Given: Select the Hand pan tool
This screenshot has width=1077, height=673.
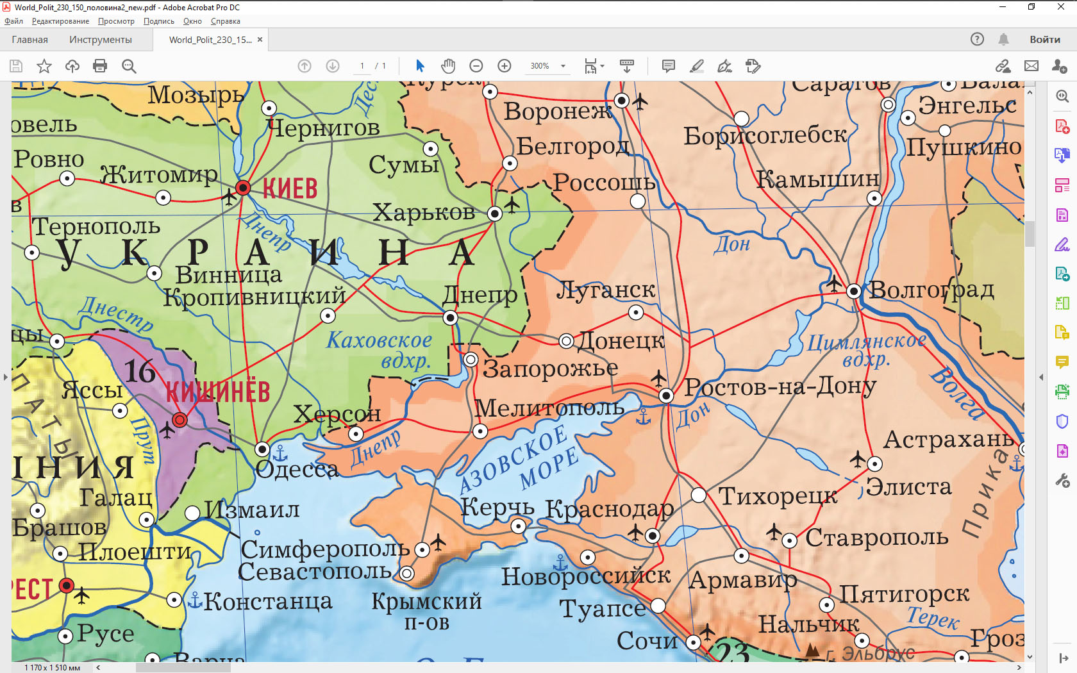Looking at the screenshot, I should point(448,66).
